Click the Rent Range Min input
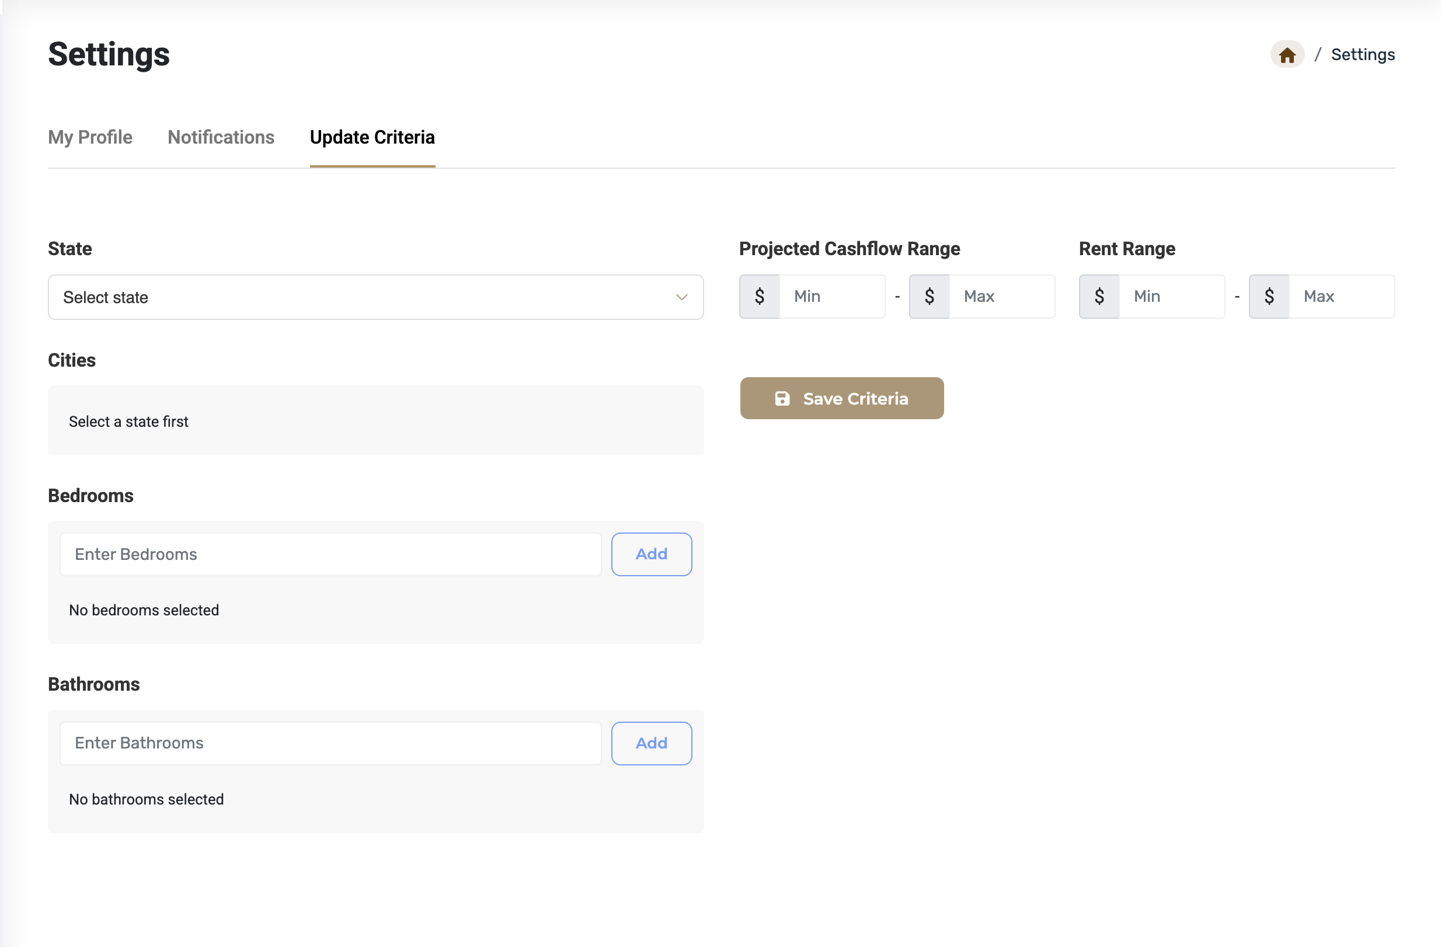 tap(1171, 297)
